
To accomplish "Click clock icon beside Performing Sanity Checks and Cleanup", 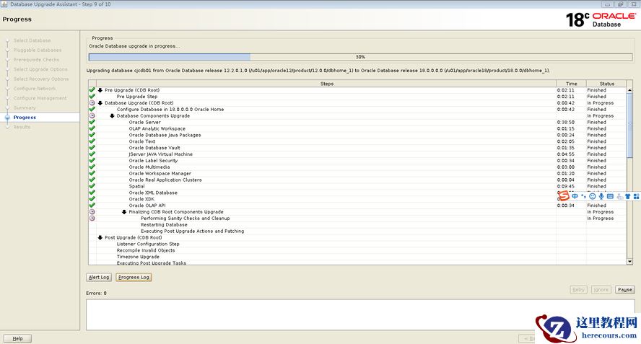I will pos(92,219).
